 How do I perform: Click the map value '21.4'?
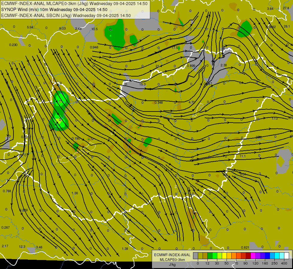[159, 66]
